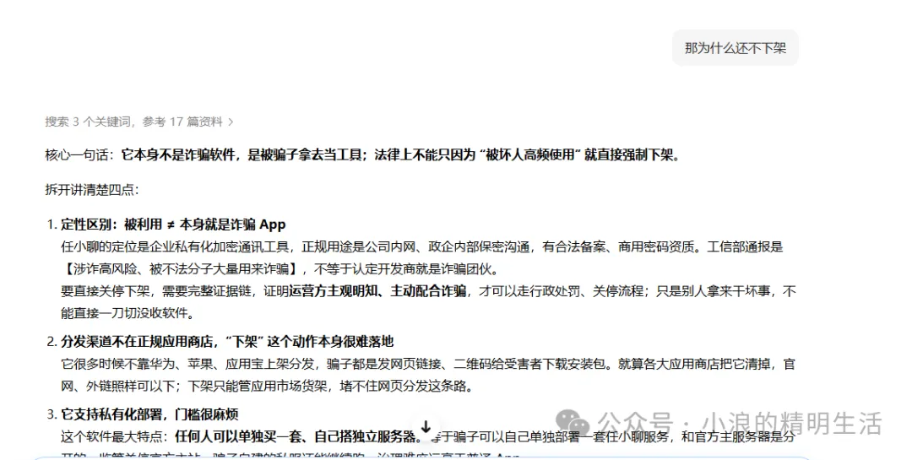Click the sentence starting 任小聊的定位是企业私有化
This screenshot has height=460, width=912.
click(x=421, y=247)
